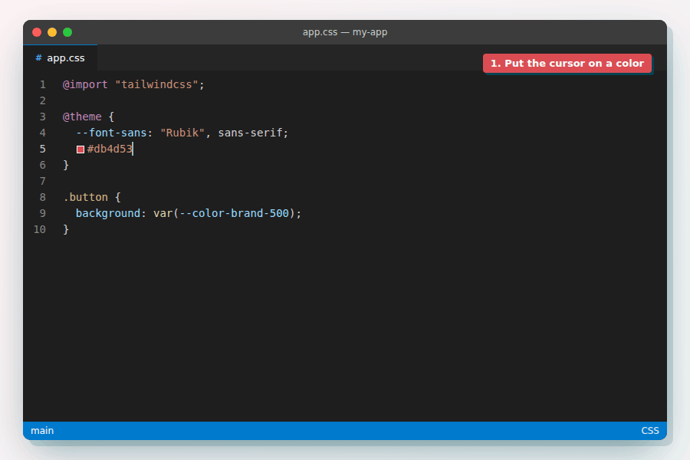Click the var( function on line 9
Viewport: 690px width, 460px height.
click(166, 213)
